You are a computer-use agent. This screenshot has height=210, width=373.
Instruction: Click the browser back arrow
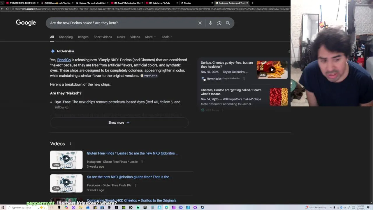[x=2, y=9]
